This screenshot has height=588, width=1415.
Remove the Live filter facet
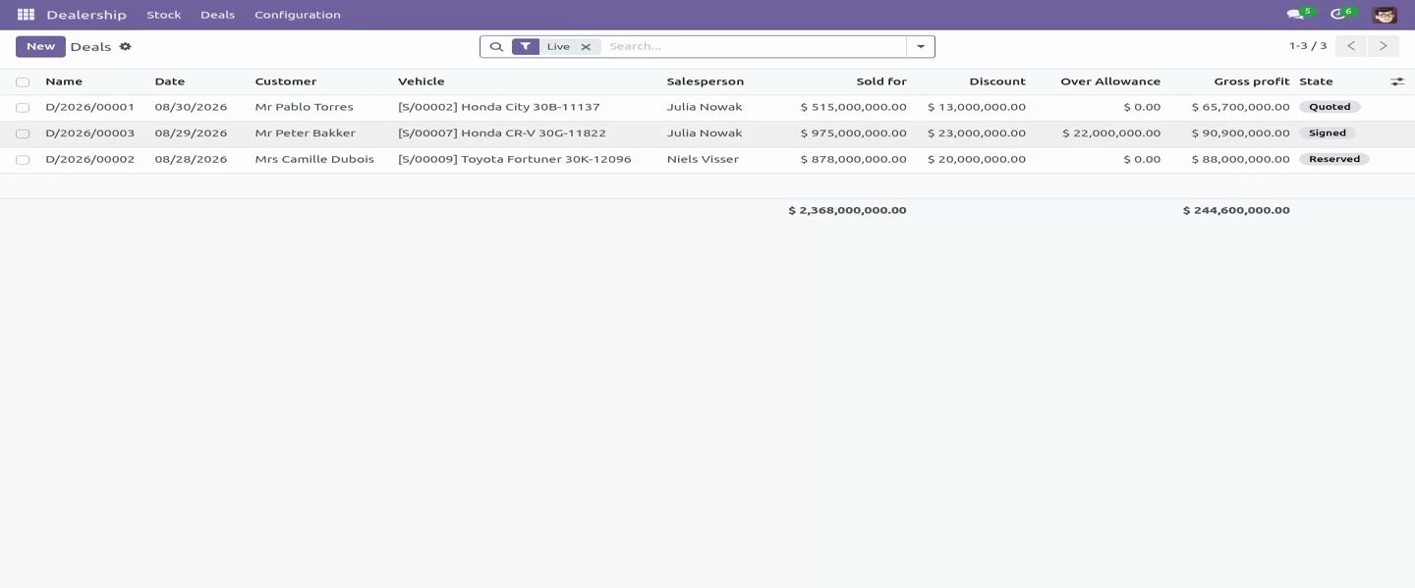(x=586, y=46)
